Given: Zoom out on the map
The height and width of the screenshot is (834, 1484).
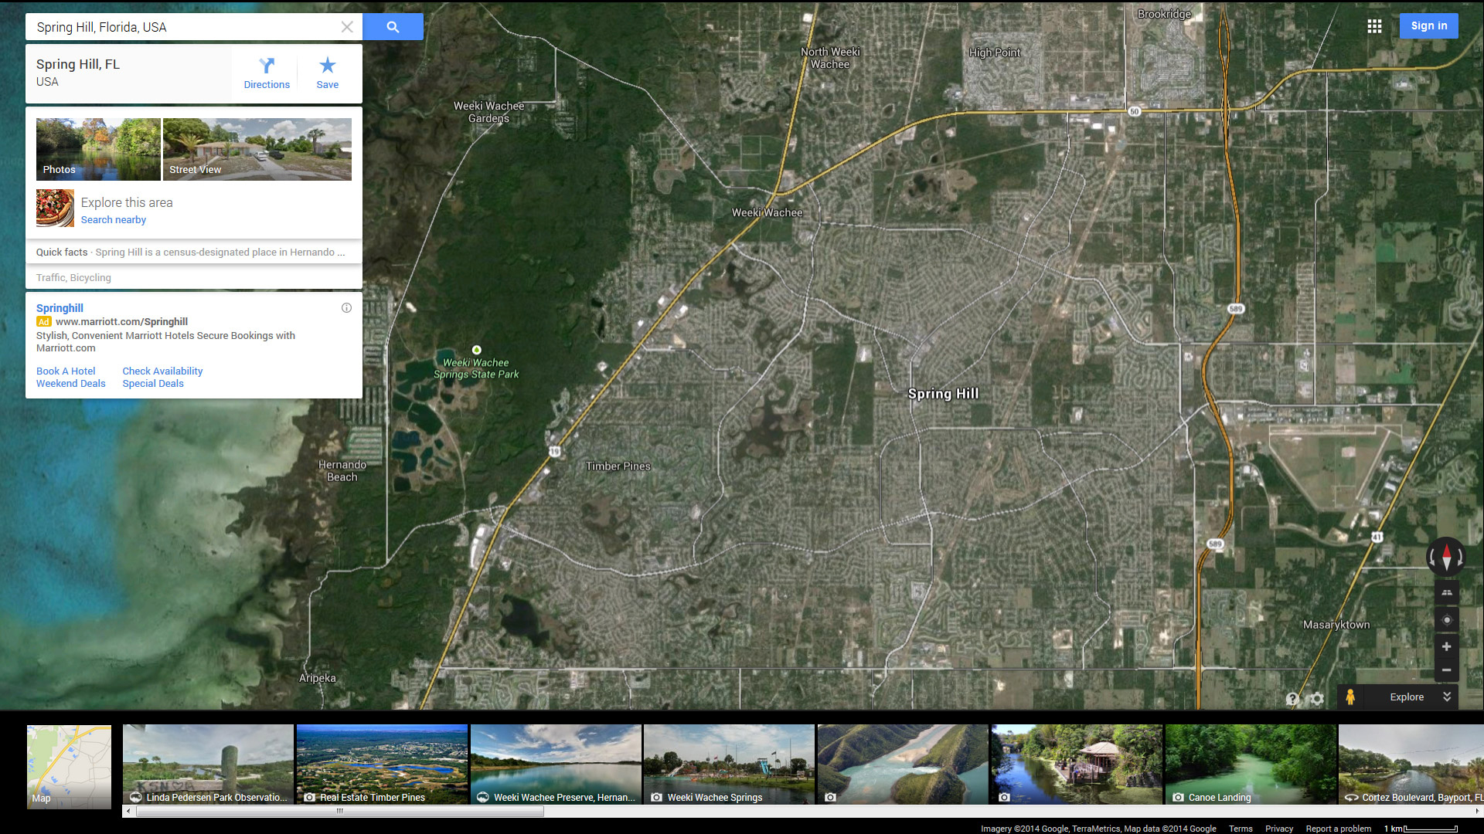Looking at the screenshot, I should [x=1446, y=670].
